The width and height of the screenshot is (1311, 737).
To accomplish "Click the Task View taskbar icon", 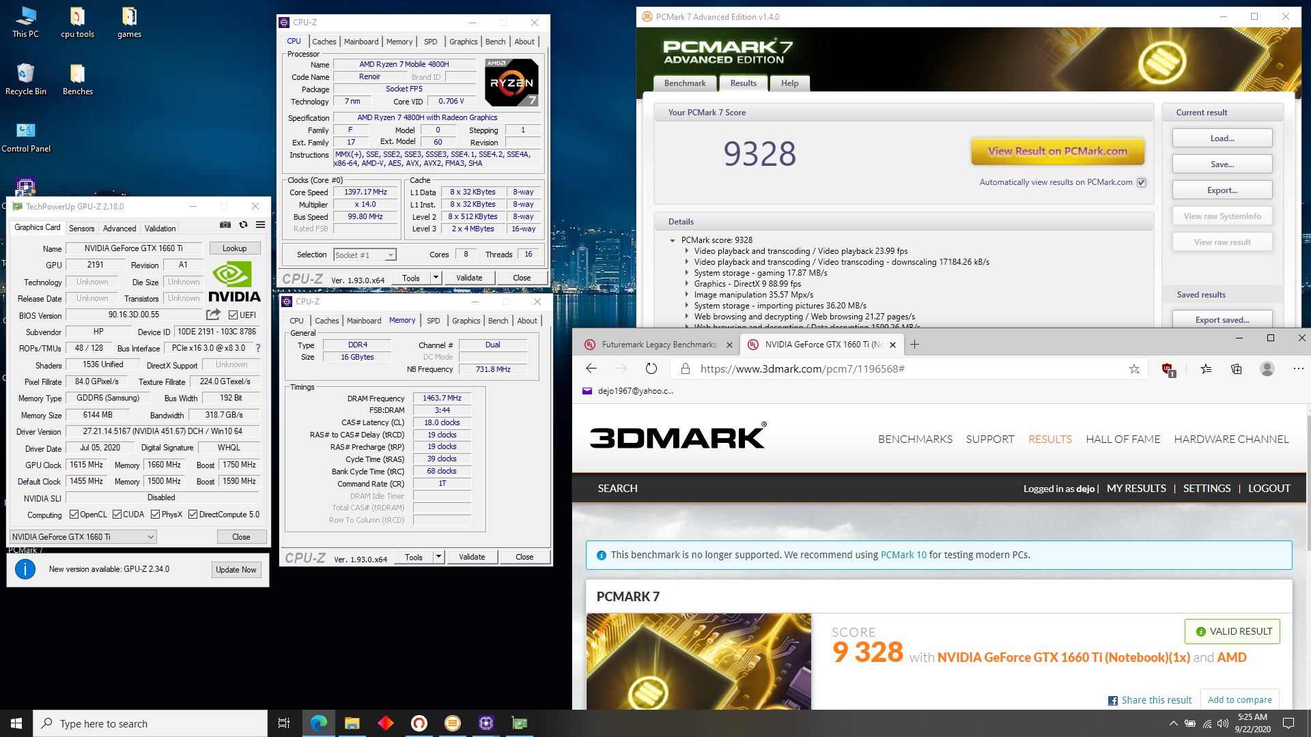I will (x=284, y=723).
